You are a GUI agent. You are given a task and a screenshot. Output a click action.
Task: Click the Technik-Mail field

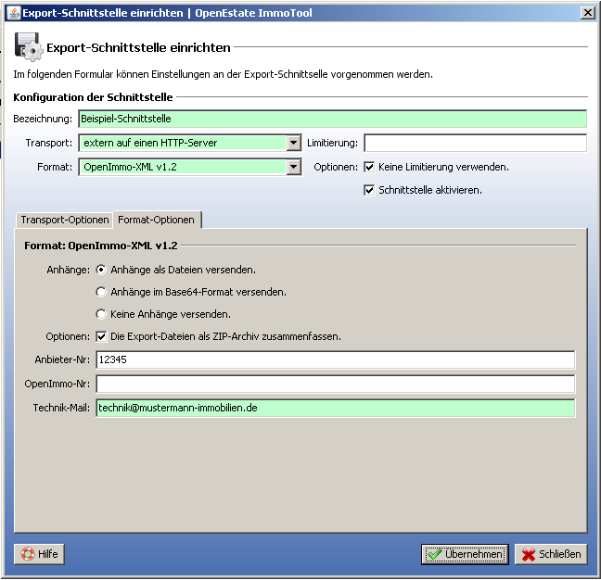[335, 409]
